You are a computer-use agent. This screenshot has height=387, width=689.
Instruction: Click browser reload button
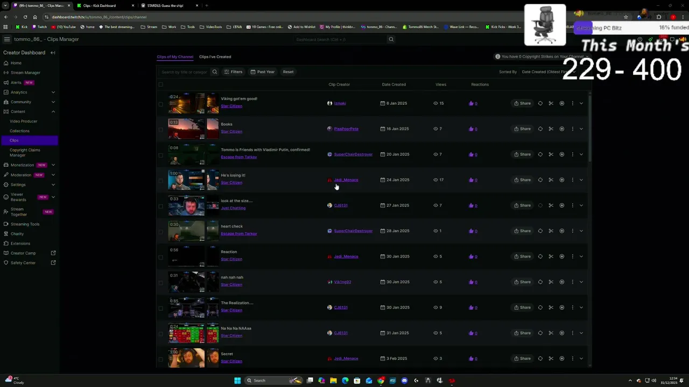[25, 17]
